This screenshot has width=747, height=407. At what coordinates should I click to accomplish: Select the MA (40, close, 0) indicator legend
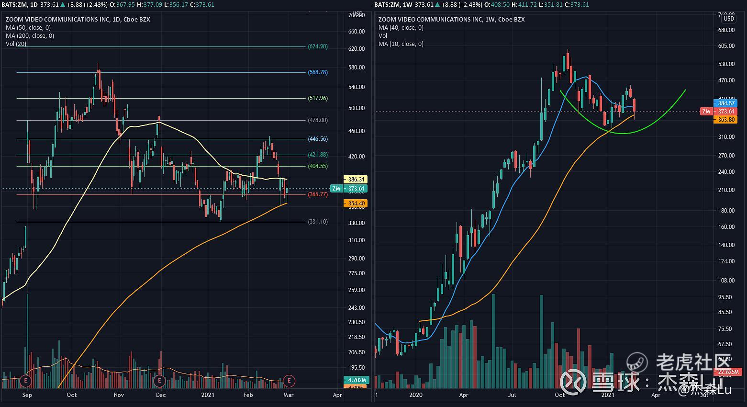(x=401, y=28)
